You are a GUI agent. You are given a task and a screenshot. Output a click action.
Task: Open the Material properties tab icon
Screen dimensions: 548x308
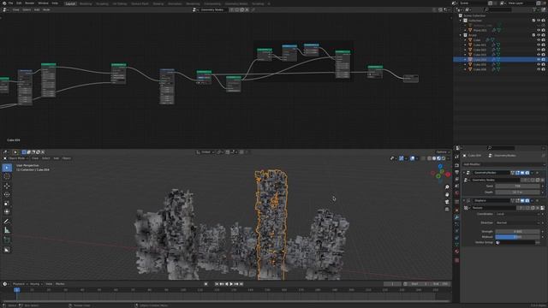tap(456, 252)
